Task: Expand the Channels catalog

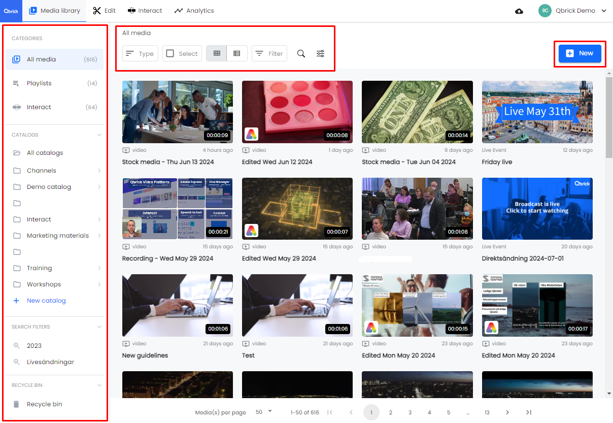Action: coord(99,171)
